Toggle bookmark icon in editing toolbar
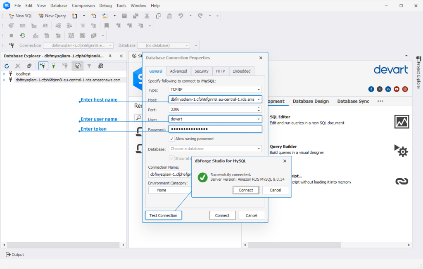The image size is (423, 269). [107, 26]
